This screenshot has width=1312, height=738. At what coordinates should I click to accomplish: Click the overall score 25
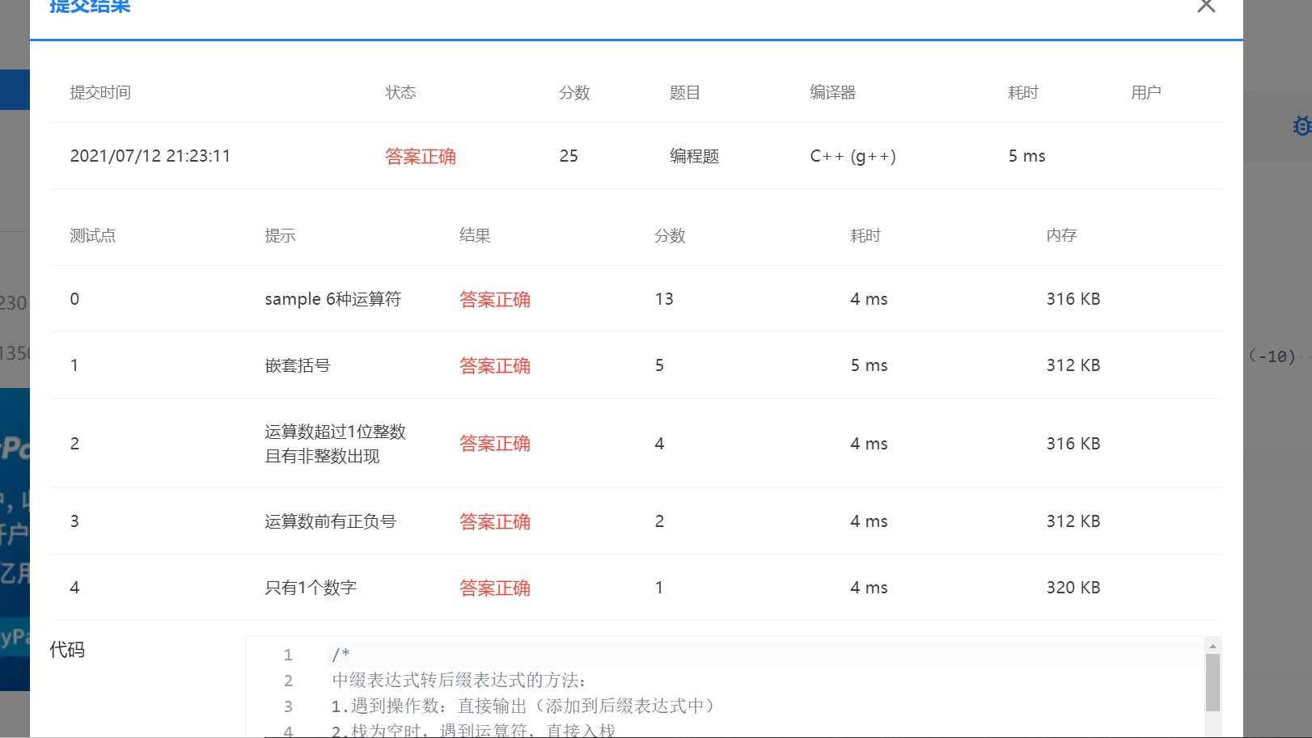pyautogui.click(x=569, y=156)
